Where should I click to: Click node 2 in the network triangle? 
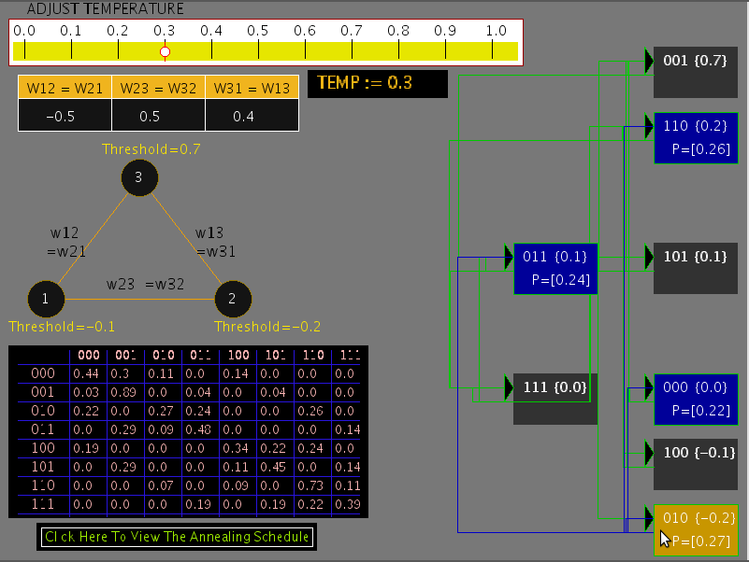point(233,299)
